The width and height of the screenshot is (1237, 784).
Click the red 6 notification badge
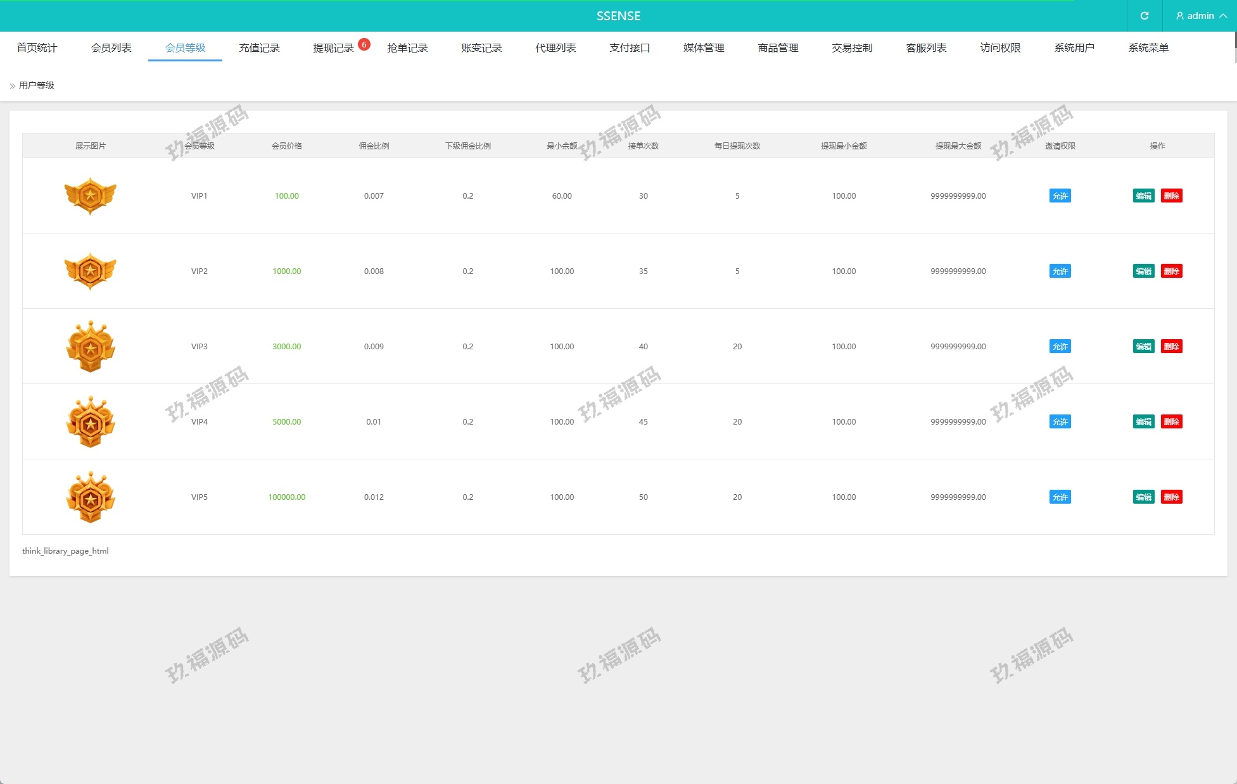click(364, 44)
